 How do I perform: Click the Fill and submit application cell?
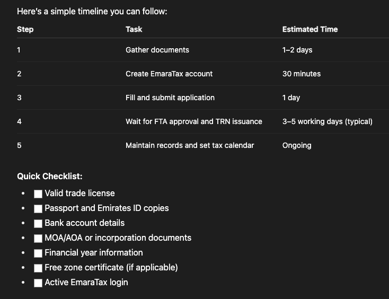(170, 98)
